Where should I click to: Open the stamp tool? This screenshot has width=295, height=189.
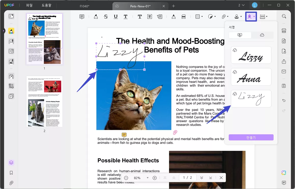point(237,17)
